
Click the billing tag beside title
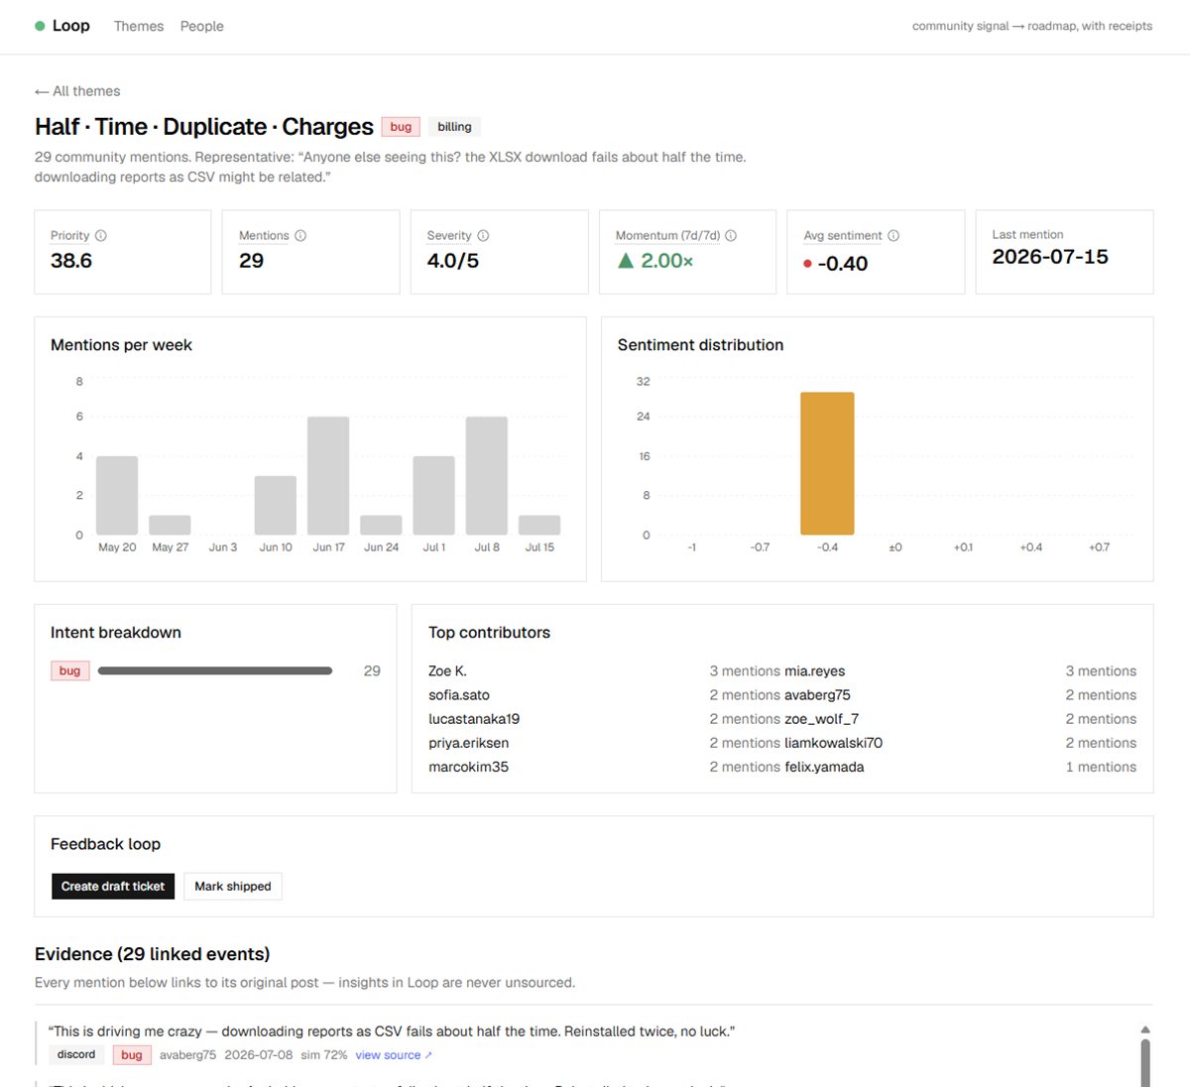tap(454, 127)
